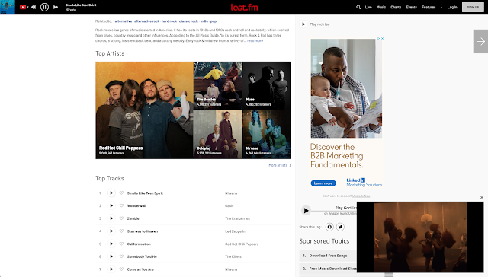488x277 pixels.
Task: Play the Californication track
Action: point(111,244)
